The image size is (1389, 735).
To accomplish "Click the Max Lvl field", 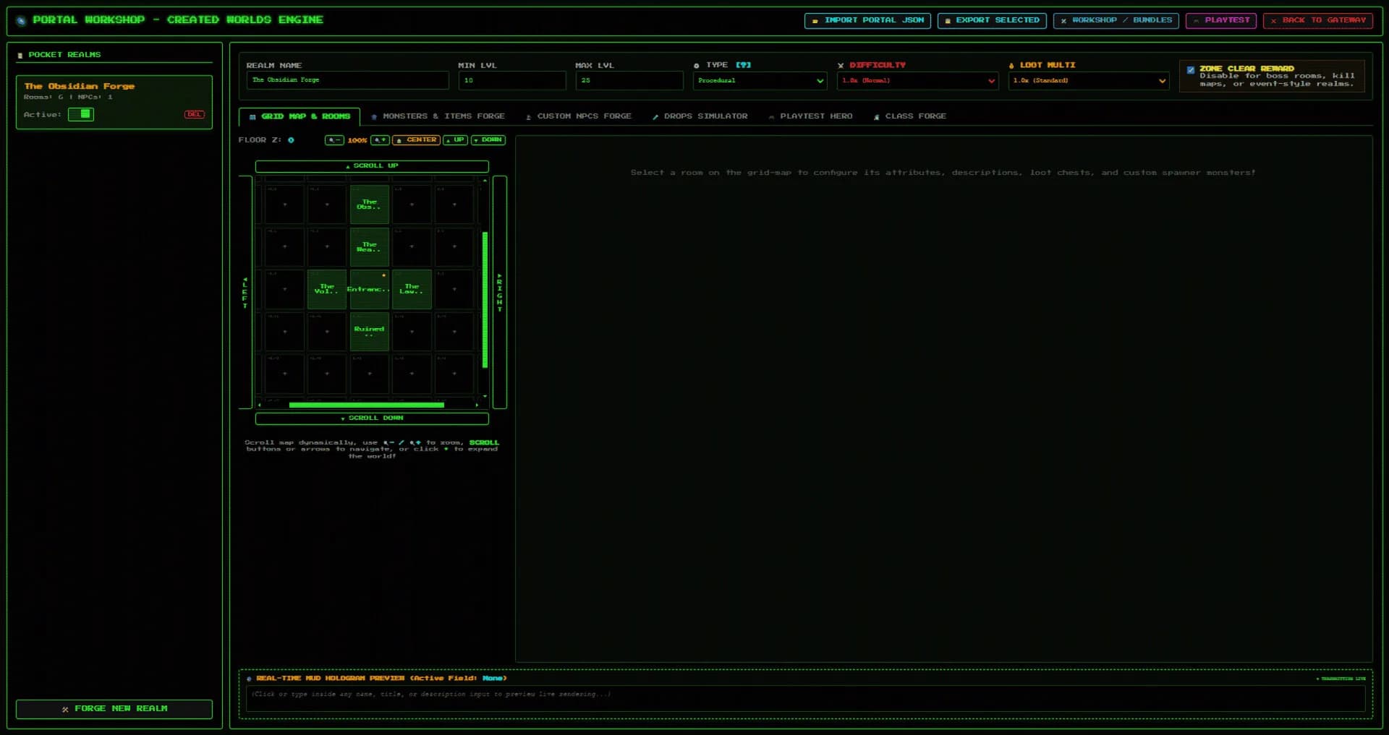I will click(x=629, y=80).
